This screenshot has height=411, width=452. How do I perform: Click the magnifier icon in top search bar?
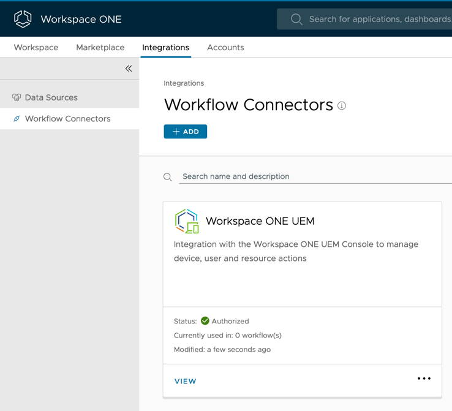point(296,19)
